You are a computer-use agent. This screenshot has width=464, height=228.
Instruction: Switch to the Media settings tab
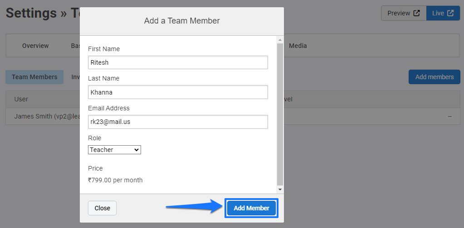pos(298,46)
